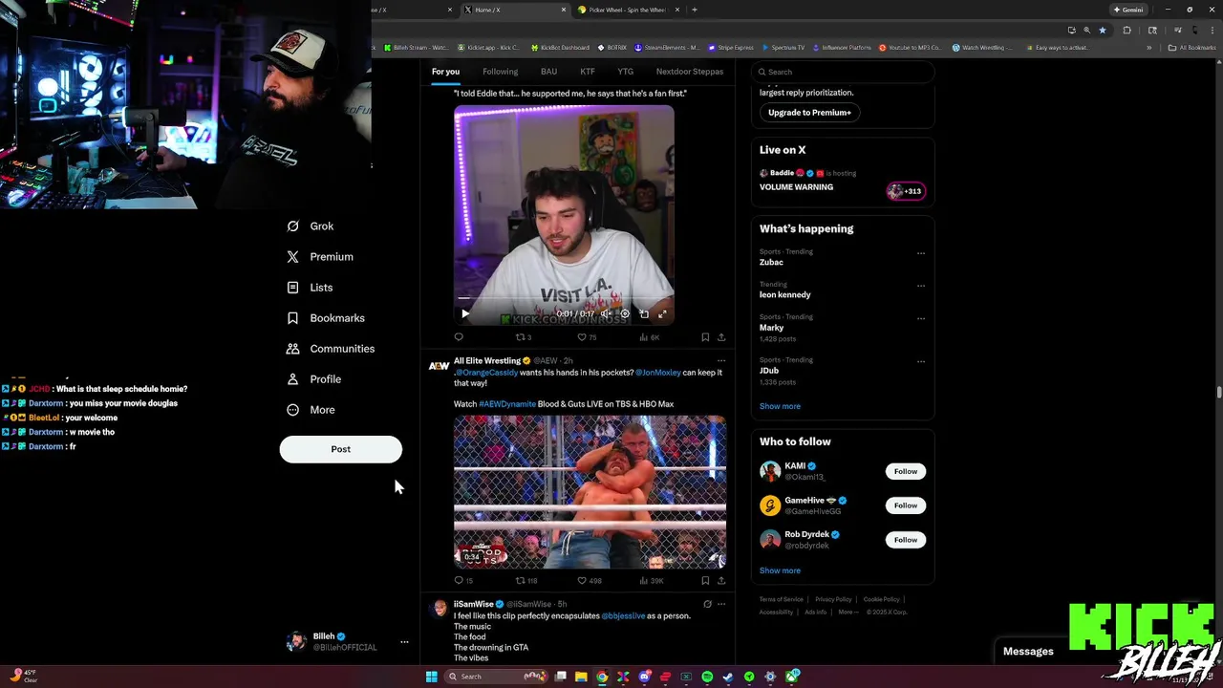Viewport: 1223px width, 688px height.
Task: Click Upgrade to Premium+ button
Action: [809, 113]
